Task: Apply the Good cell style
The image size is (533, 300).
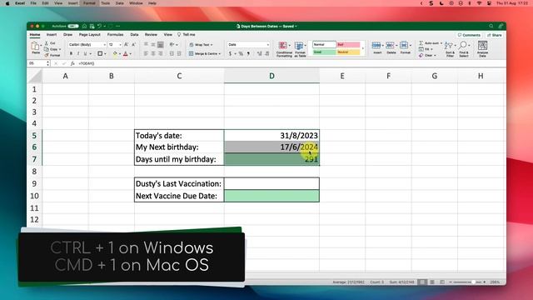Action: (x=324, y=52)
